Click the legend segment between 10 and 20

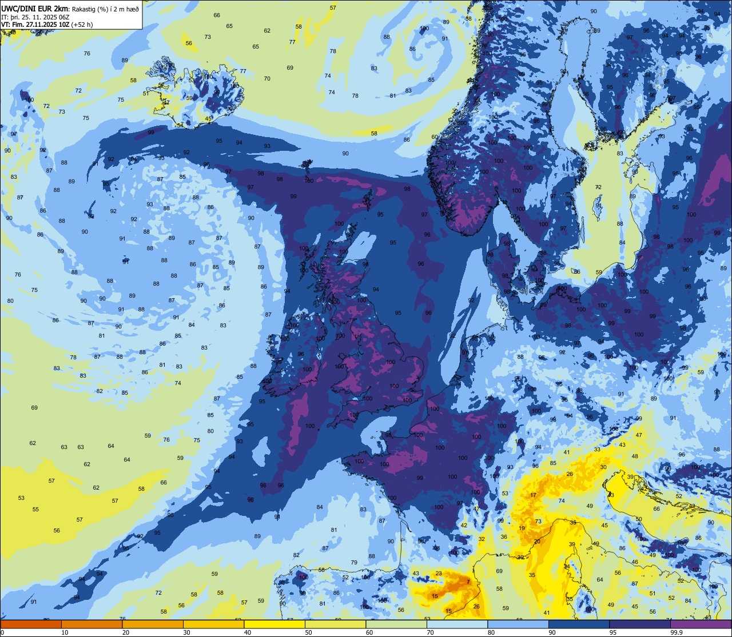pyautogui.click(x=91, y=624)
